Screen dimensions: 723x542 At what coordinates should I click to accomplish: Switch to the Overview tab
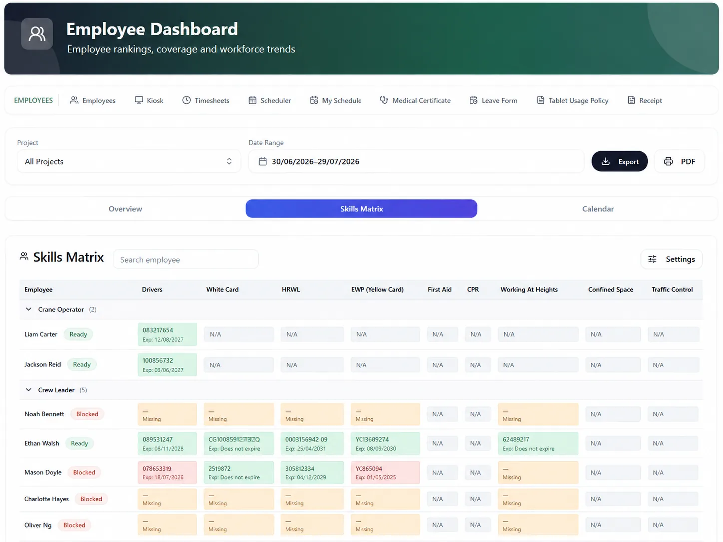point(125,209)
